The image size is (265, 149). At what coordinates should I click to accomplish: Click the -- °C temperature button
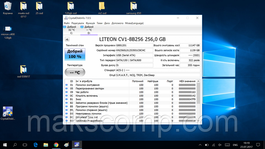coord(75,72)
